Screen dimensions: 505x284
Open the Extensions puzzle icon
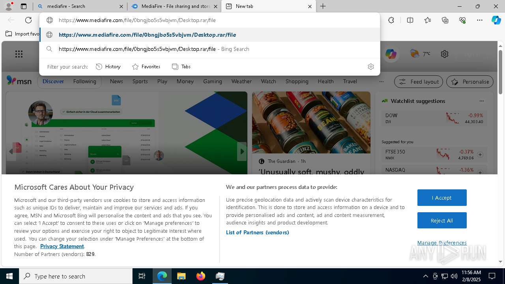pyautogui.click(x=391, y=20)
